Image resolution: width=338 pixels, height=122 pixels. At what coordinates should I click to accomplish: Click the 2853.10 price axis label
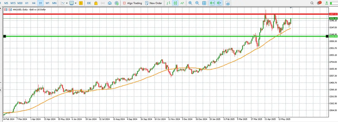(x=333, y=55)
